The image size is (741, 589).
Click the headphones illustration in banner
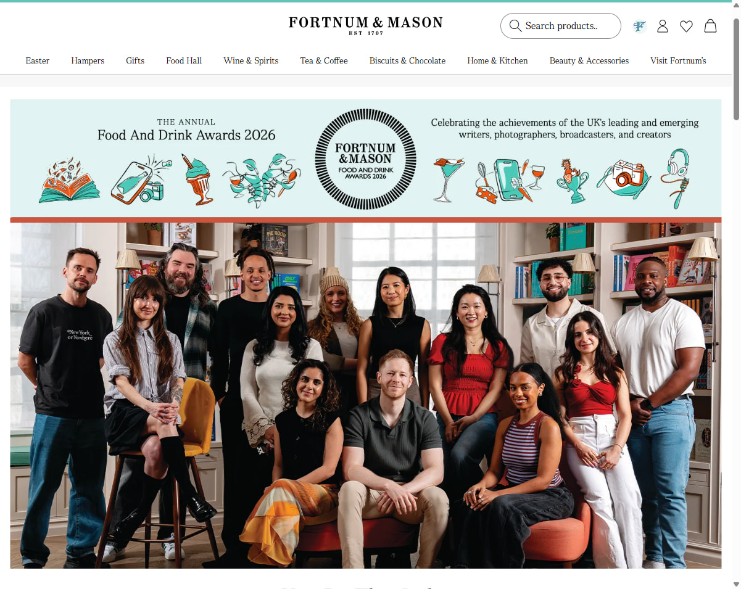[676, 178]
